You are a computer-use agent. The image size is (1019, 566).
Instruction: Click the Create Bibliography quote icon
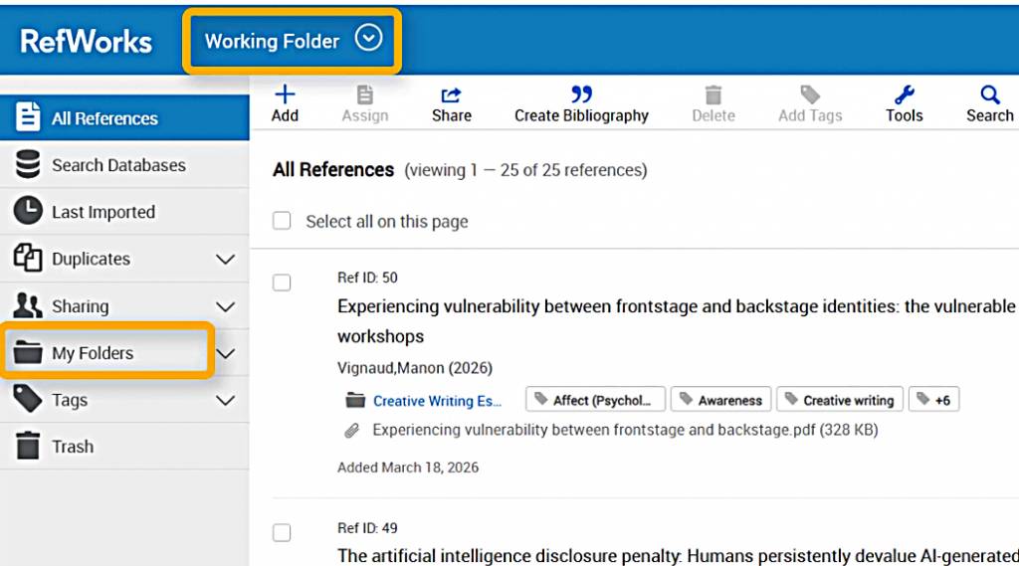tap(581, 94)
